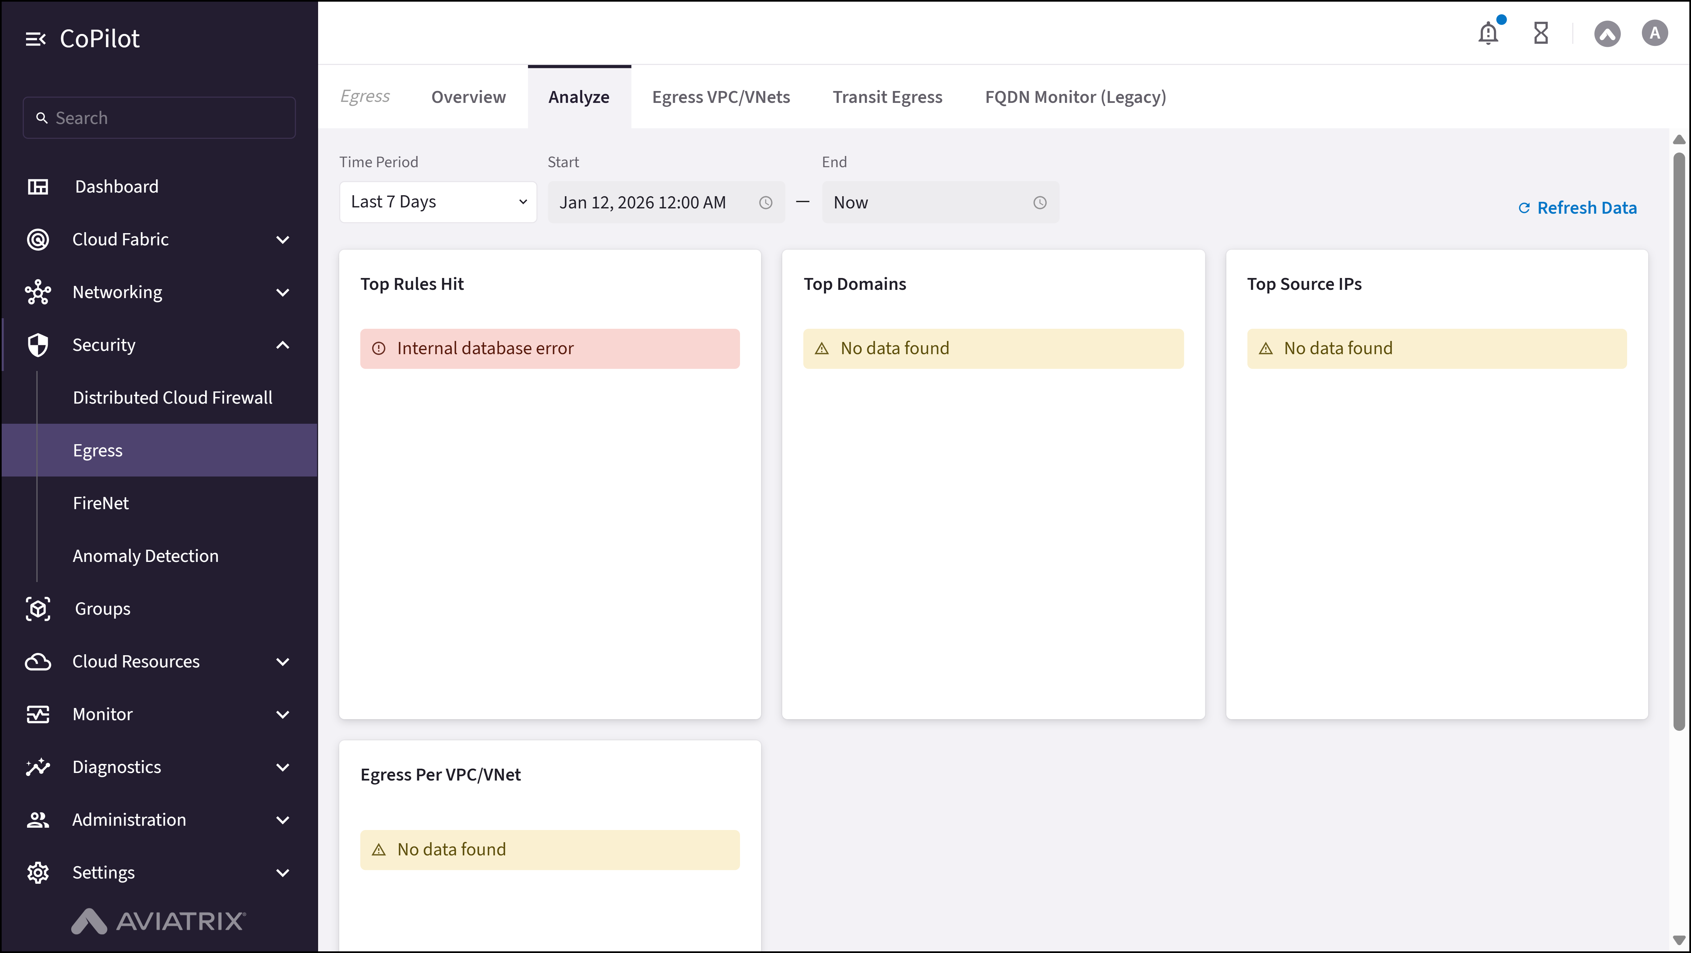Click the Aviatrix logo icon in header
The height and width of the screenshot is (953, 1691).
click(1607, 34)
